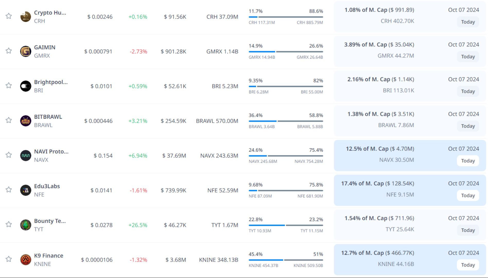Click the Today button in NAVX row

pyautogui.click(x=468, y=161)
